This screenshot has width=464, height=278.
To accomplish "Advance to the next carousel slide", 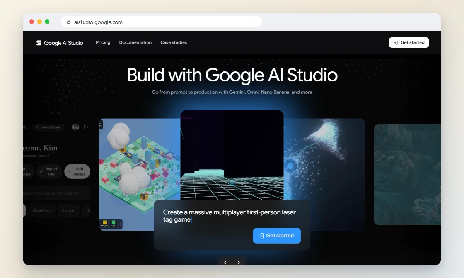I will click(x=239, y=263).
